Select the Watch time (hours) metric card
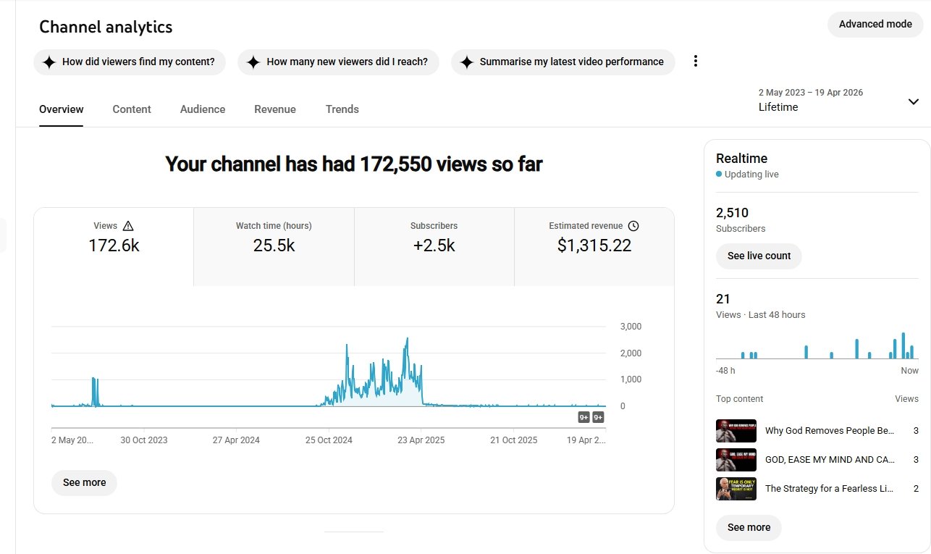931x554 pixels. click(274, 246)
